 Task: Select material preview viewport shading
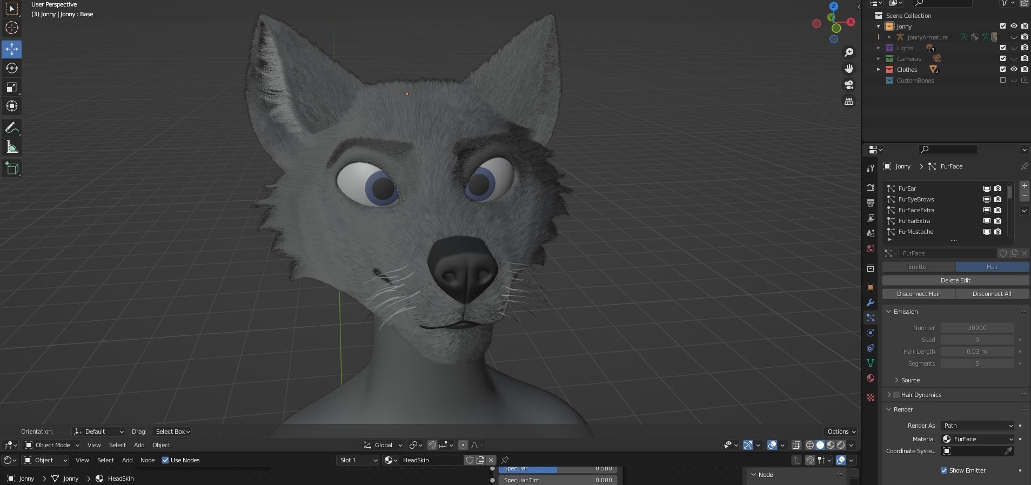(x=830, y=445)
